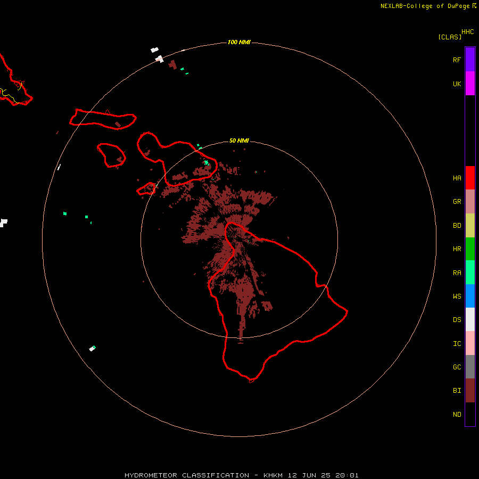Screen dimensions: 479x479
Task: Click the IC ice crystals pink swatch
Action: (470, 343)
